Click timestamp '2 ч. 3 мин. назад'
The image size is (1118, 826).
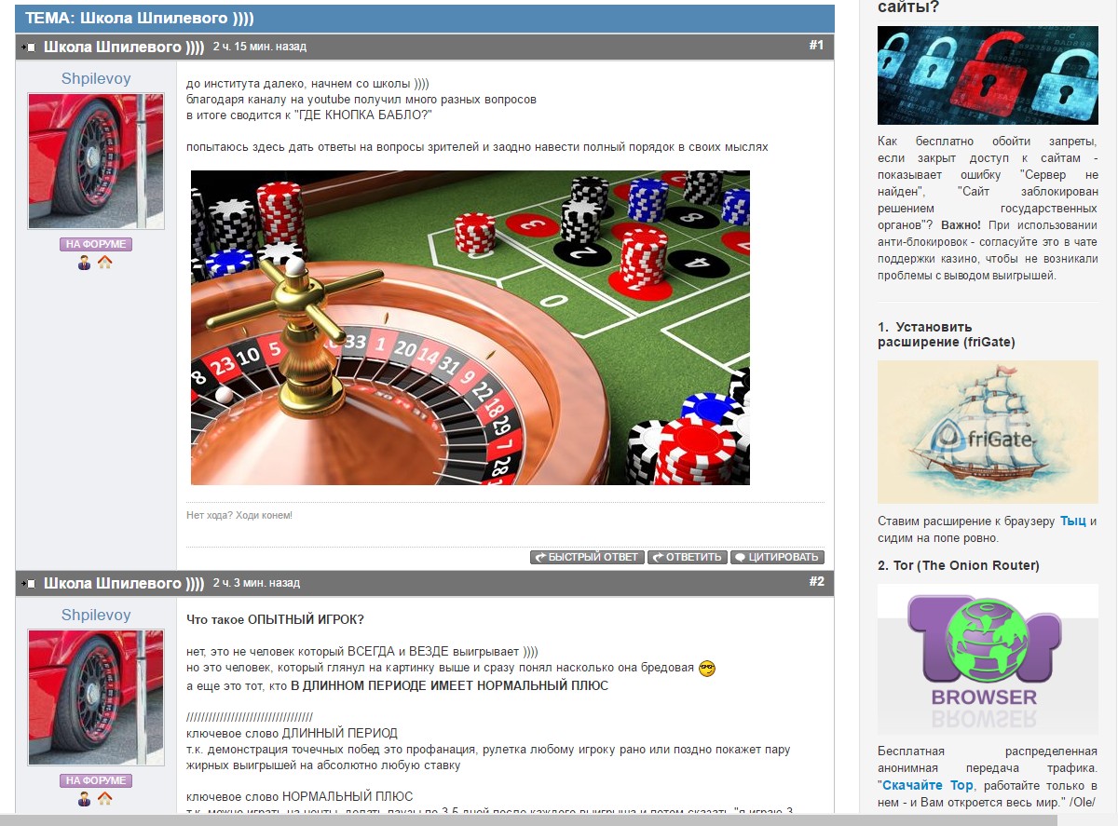[256, 584]
